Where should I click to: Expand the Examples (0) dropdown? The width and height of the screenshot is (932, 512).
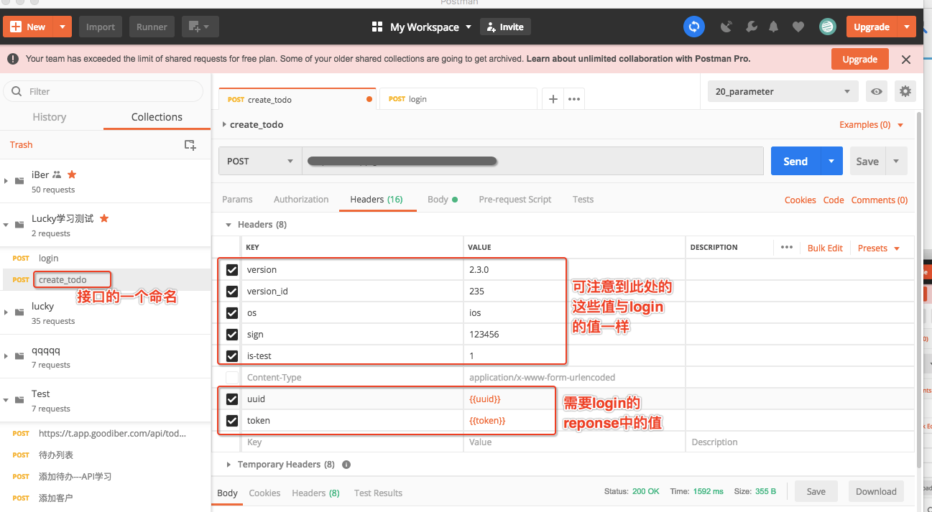[871, 125]
